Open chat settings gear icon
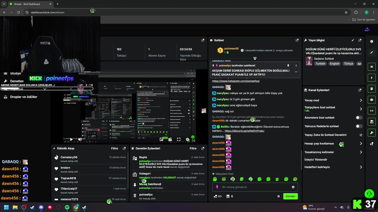Viewport: 378px width, 212px height. coord(278,196)
